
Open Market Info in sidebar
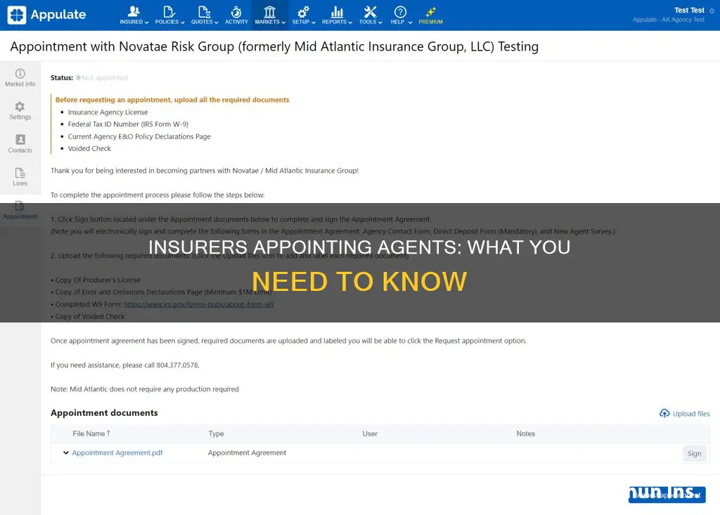[20, 77]
